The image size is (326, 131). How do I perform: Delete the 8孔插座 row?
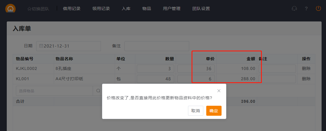pyautogui.click(x=306, y=68)
